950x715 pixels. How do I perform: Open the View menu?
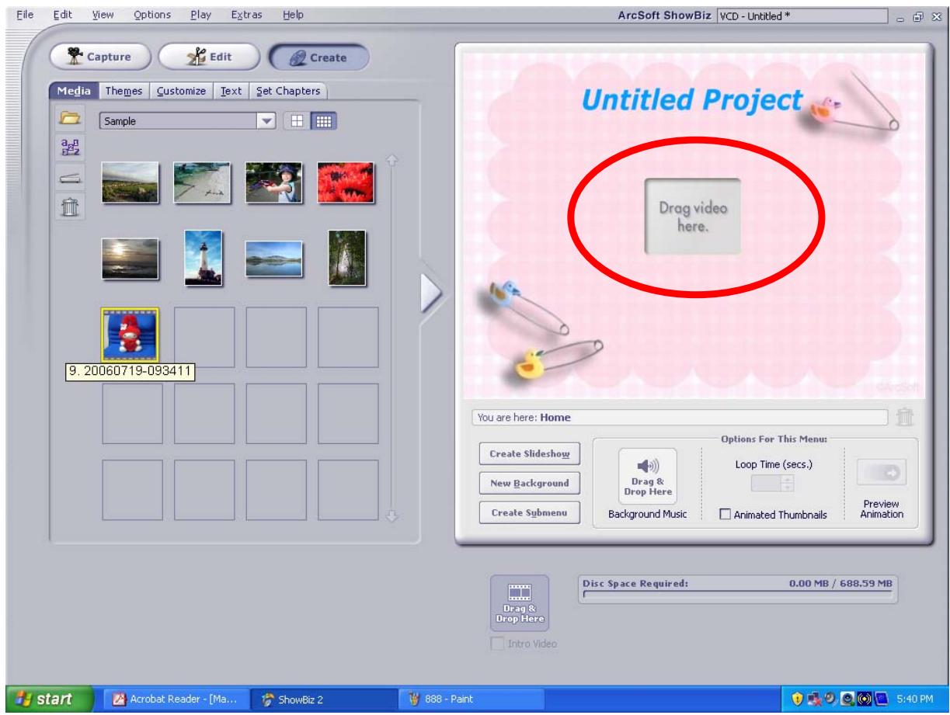point(103,15)
